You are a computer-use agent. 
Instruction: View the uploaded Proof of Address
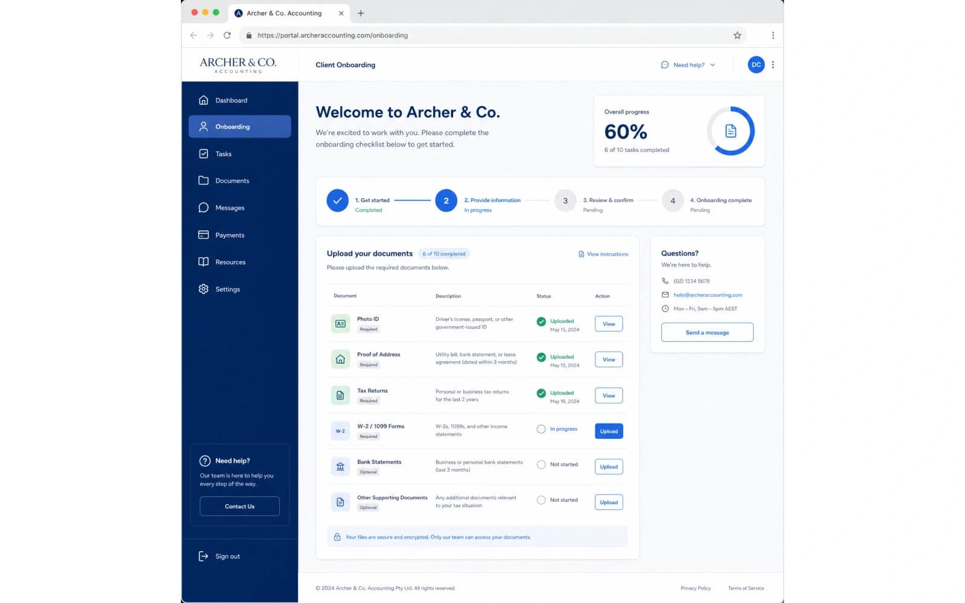point(609,359)
